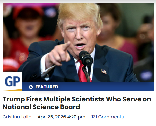This screenshot has width=156, height=126.
Task: Click "National Science Board" in the headline
Action: [x=41, y=107]
